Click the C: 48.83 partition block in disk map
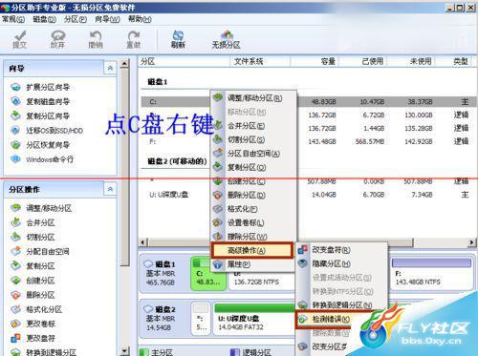 [x=208, y=274]
